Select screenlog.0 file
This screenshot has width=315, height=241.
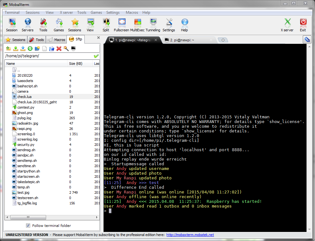point(26,134)
